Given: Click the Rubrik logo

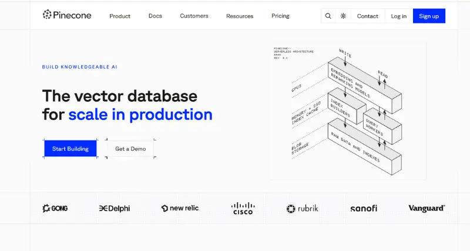Looking at the screenshot, I should coord(303,208).
